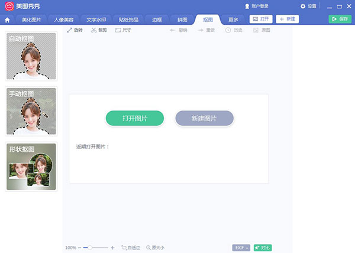Select the 贴纸饰品 tab

[128, 20]
